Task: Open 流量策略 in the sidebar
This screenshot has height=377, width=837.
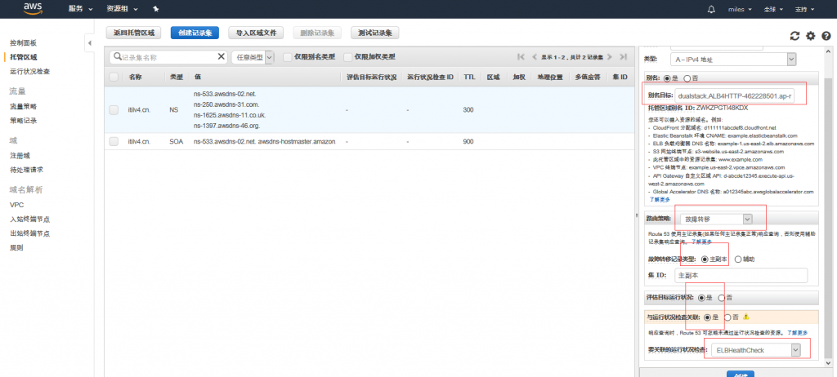Action: tap(24, 107)
